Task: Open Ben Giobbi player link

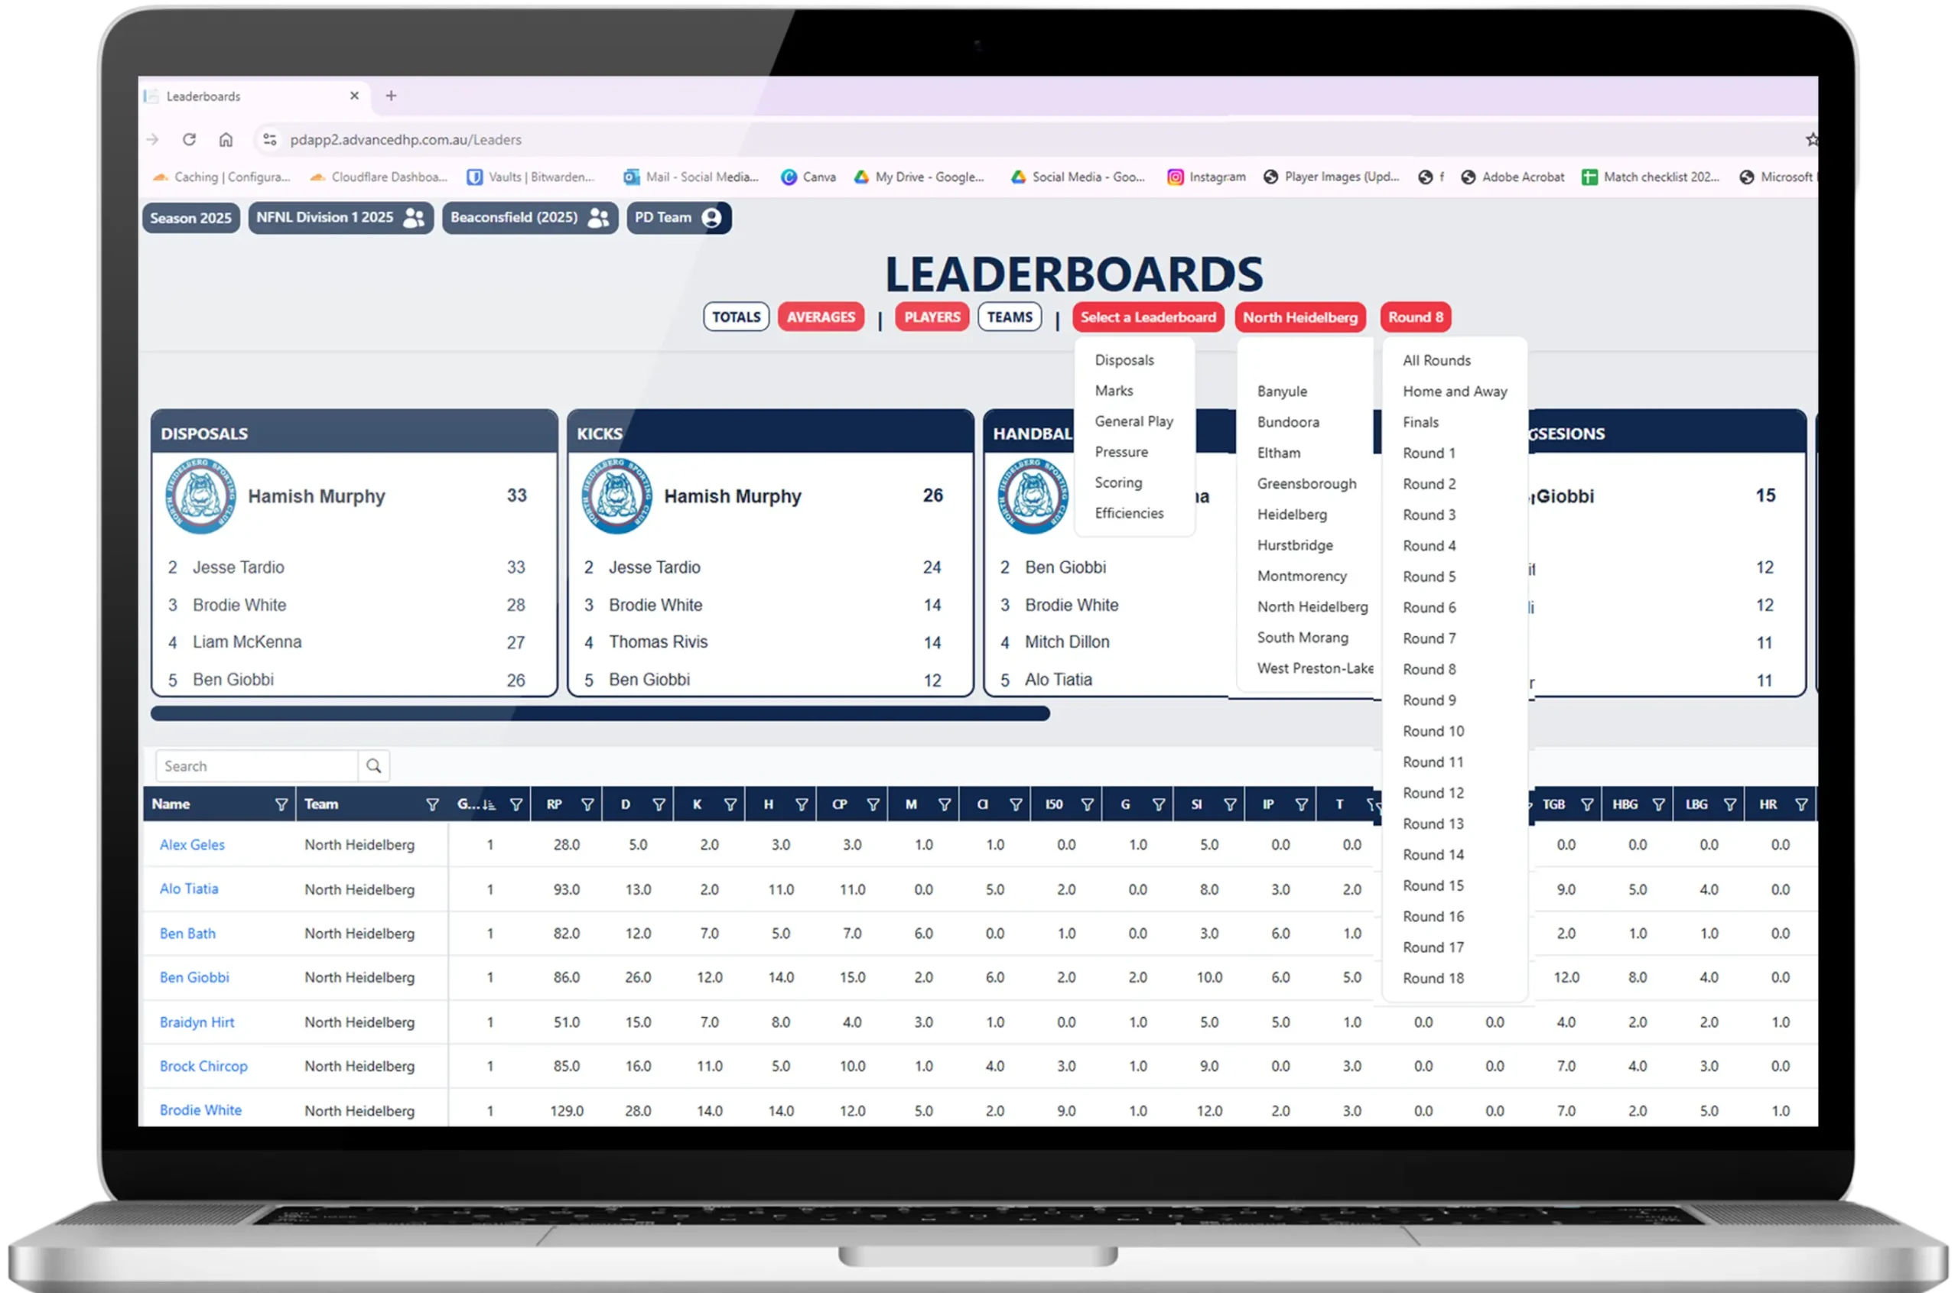Action: [x=194, y=978]
